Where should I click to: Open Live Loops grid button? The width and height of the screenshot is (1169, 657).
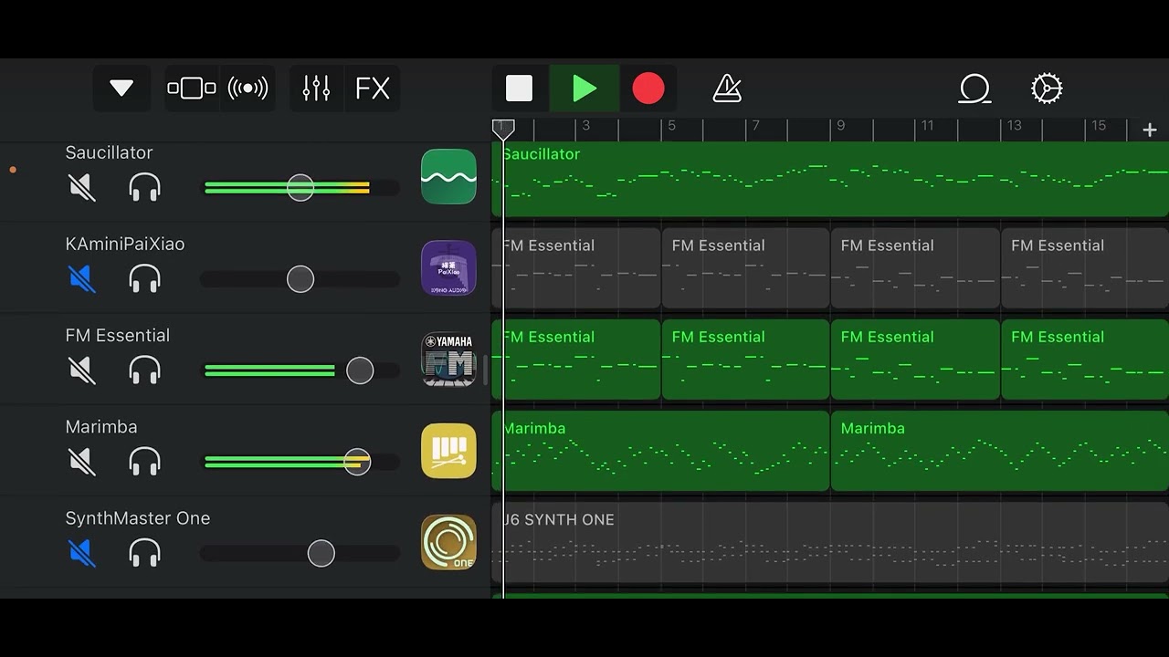click(248, 89)
